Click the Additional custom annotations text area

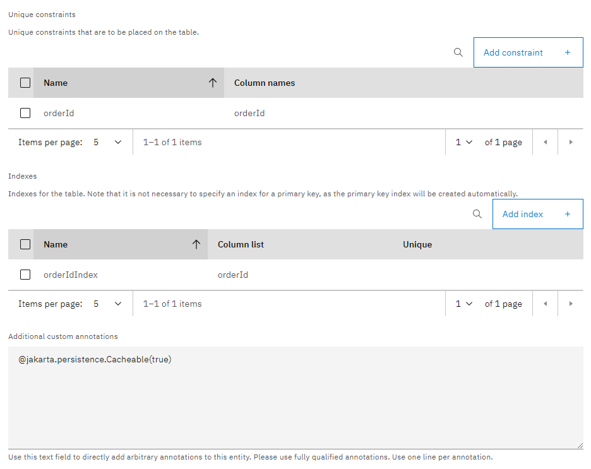click(x=295, y=398)
